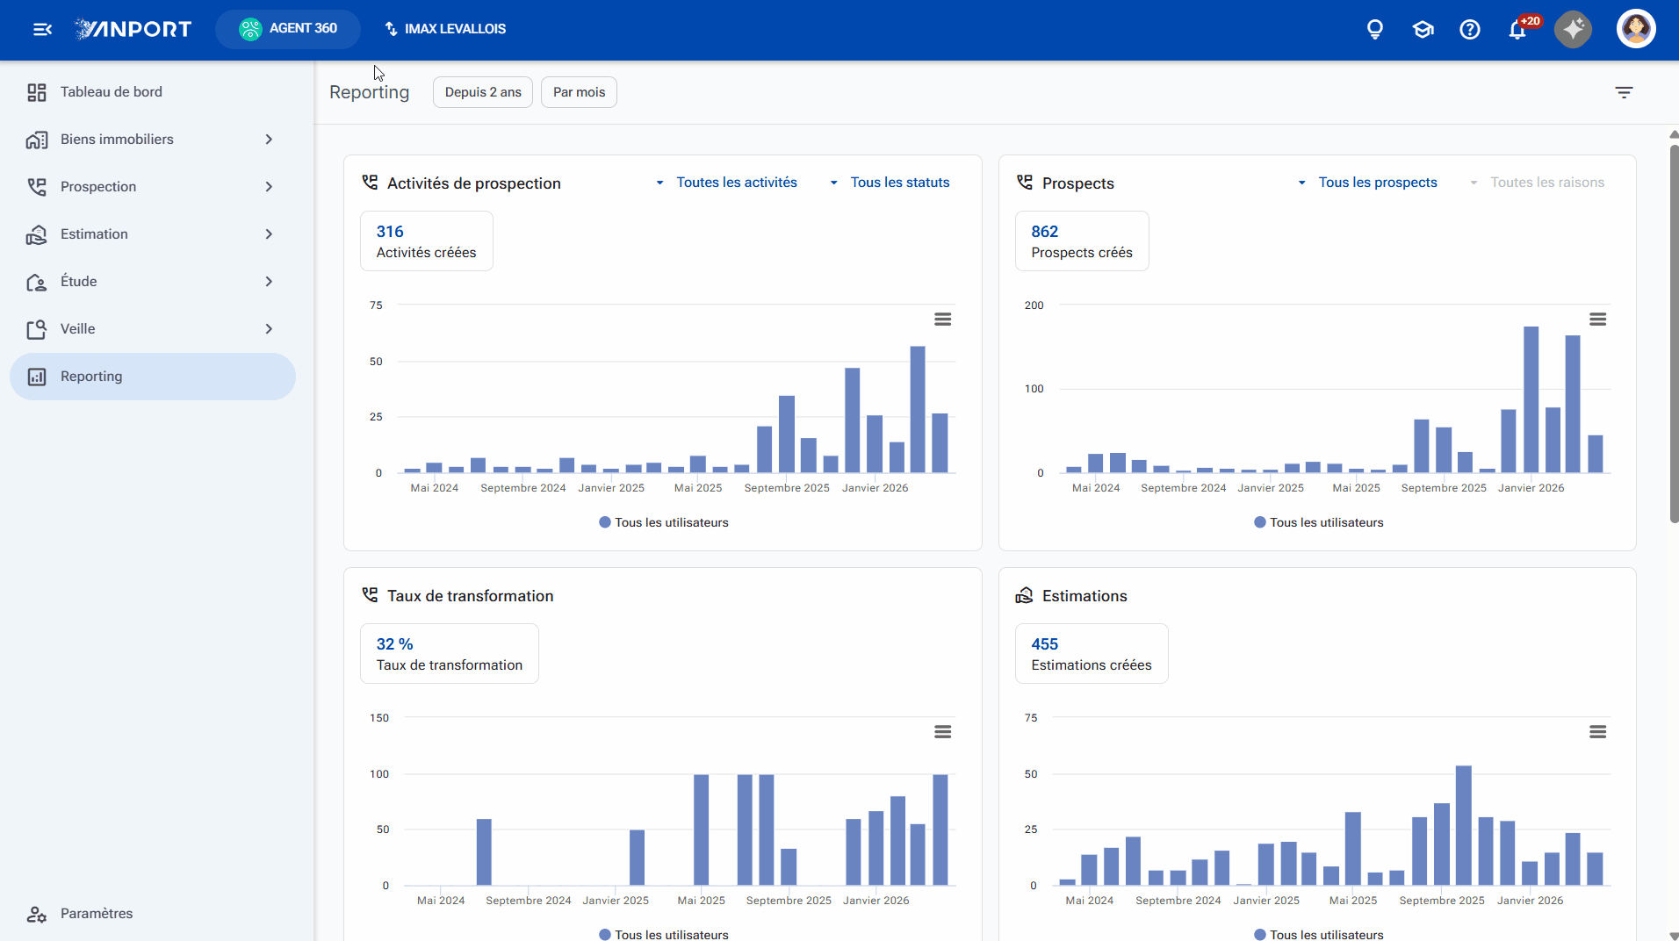Toggle Tous les utilisateurs legend in Activités chart
This screenshot has height=941, width=1679.
pyautogui.click(x=663, y=522)
